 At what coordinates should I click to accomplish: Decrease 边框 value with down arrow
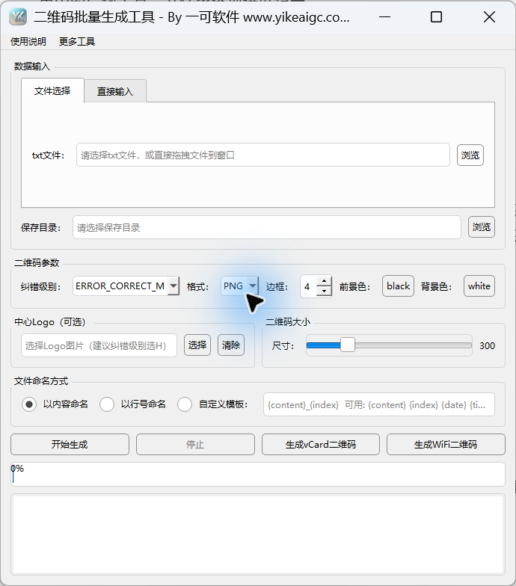click(325, 292)
